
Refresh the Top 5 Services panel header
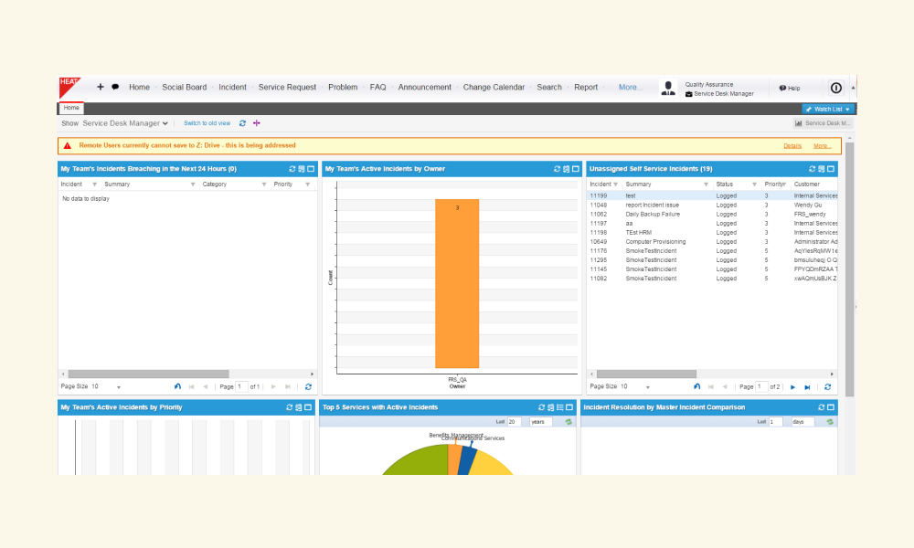tap(541, 407)
